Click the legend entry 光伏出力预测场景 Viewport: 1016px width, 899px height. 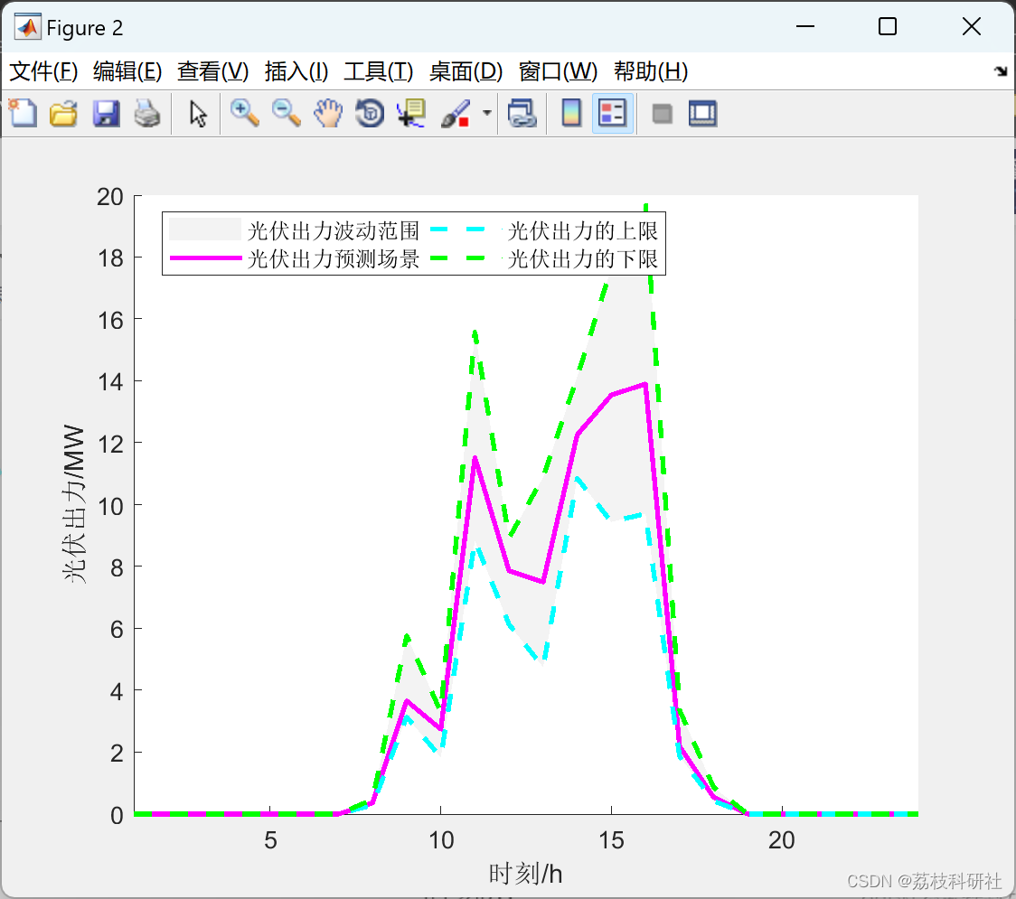coord(333,259)
